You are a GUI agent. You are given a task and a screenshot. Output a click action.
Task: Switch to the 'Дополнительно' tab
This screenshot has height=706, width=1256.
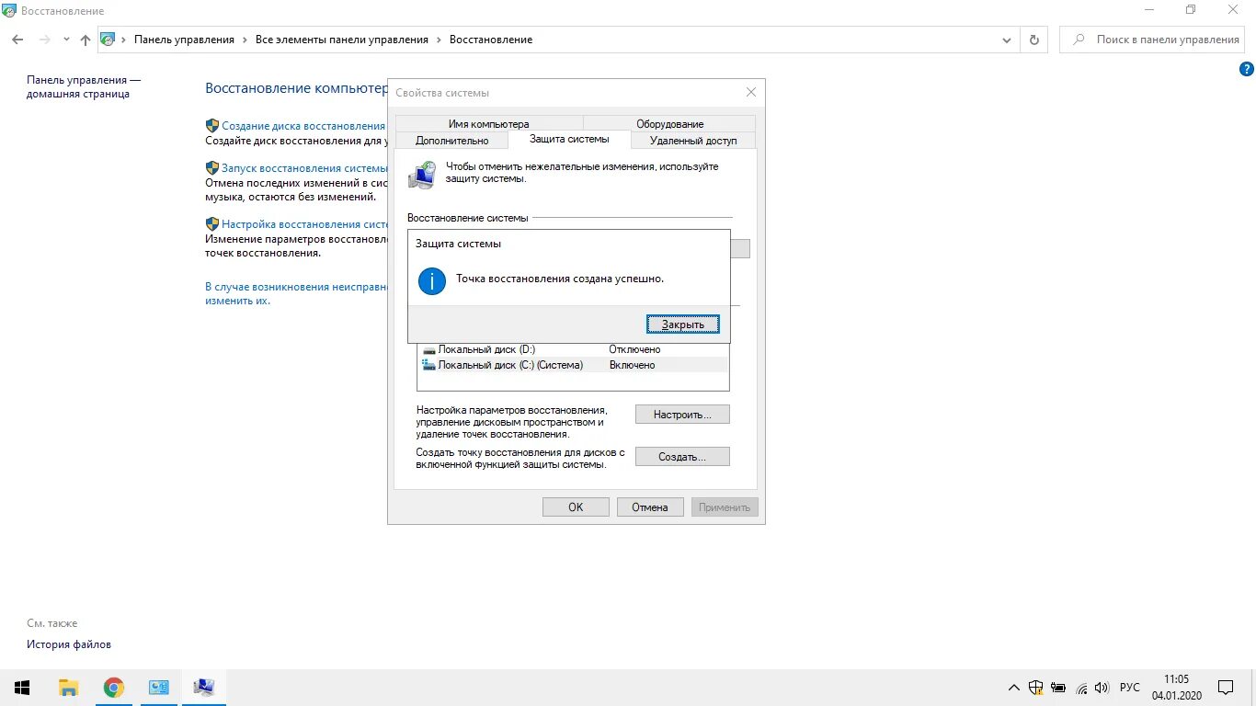(x=451, y=141)
